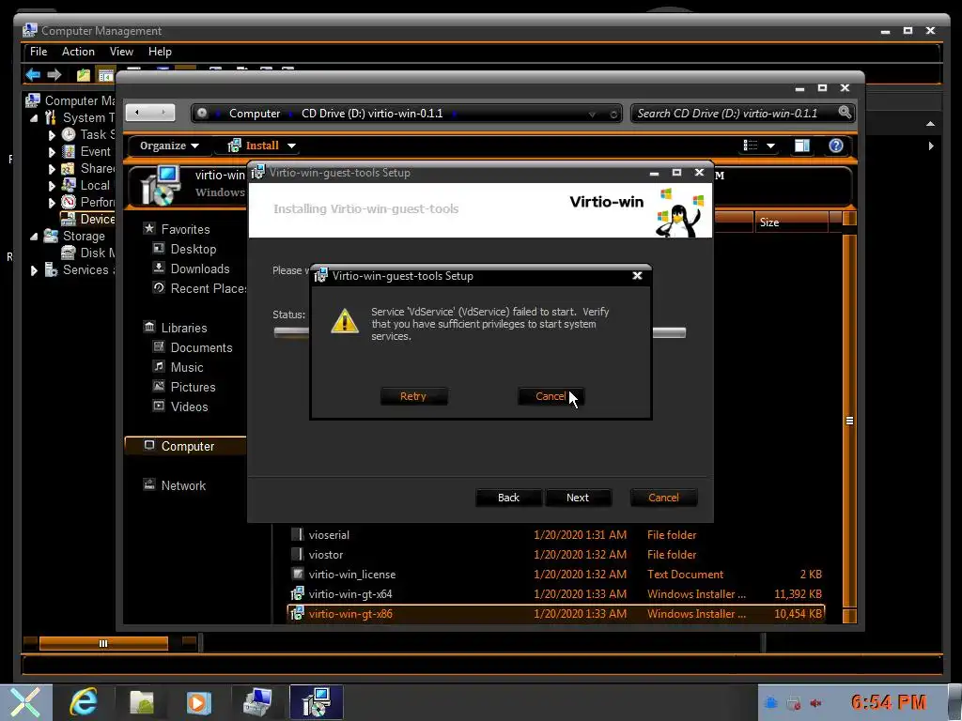Screen dimensions: 962x721
Task: Expand the Shared Folders tree node
Action: point(52,169)
